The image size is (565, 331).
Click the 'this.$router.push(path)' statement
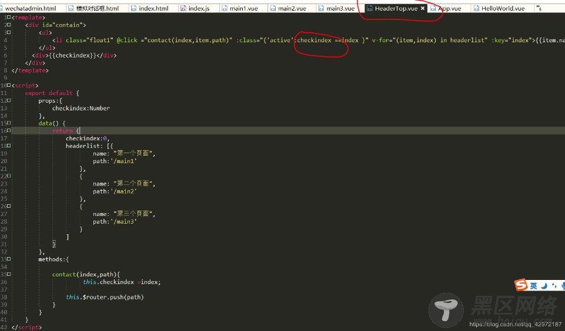click(105, 297)
